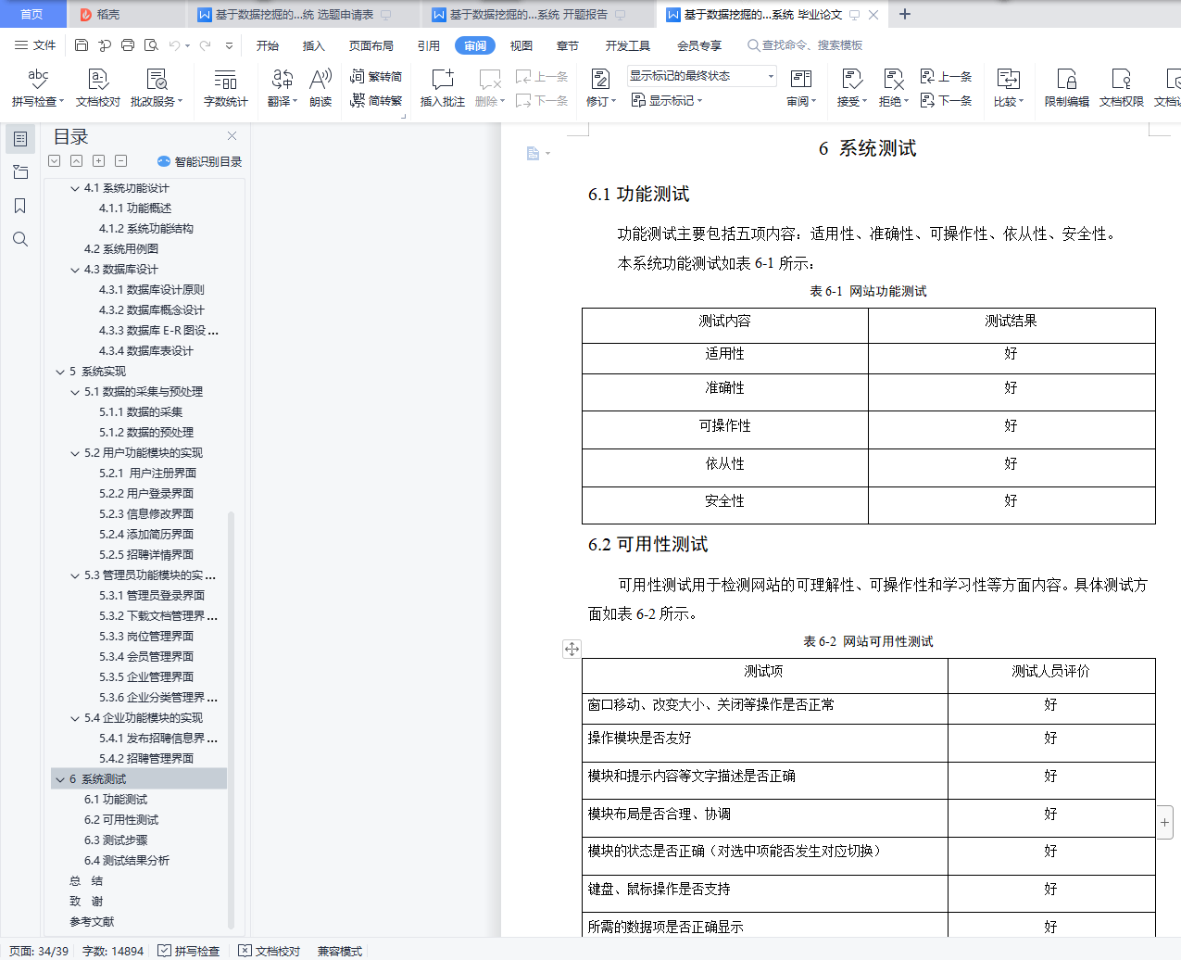
Task: Click 智能识别目录 button
Action: coord(200,161)
